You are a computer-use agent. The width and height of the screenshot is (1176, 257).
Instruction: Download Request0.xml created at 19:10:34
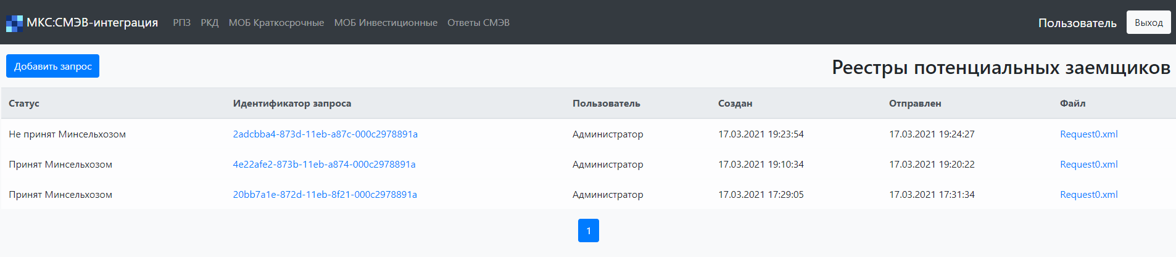pos(1088,165)
